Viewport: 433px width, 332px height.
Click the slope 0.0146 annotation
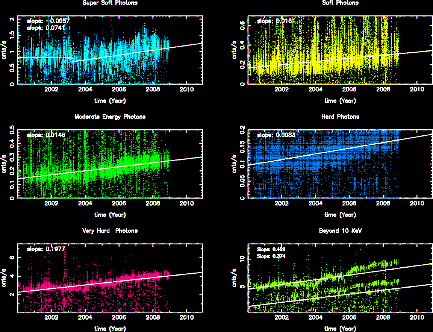[x=45, y=135]
